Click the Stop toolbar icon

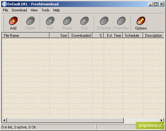84,21
